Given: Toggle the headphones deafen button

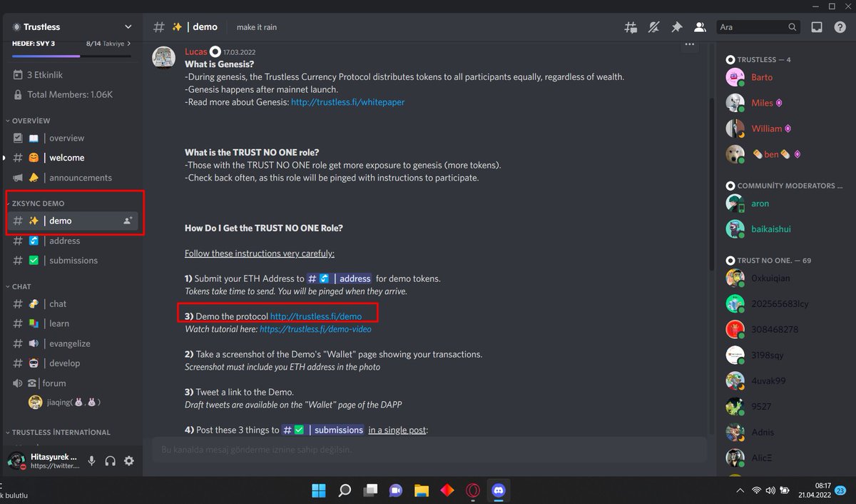Looking at the screenshot, I should (x=110, y=461).
